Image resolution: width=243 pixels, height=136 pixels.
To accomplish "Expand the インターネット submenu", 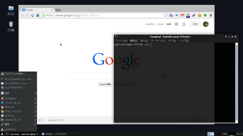I will (19, 103).
